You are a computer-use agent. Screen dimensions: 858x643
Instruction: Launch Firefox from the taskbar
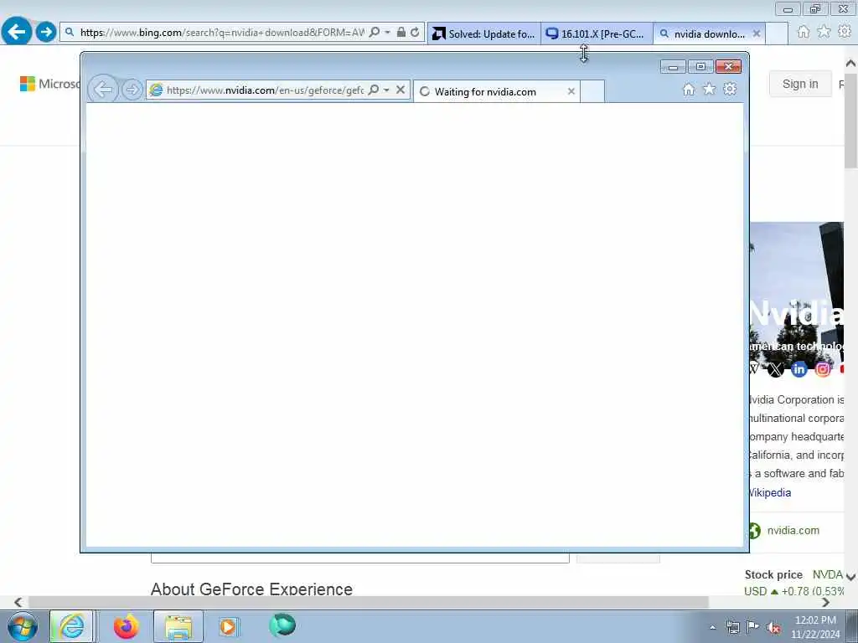click(x=126, y=626)
